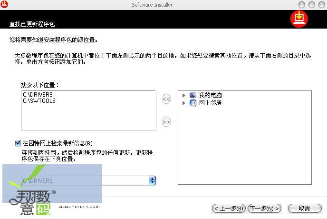This screenshot has height=219, width=327.
Task: Click the 我的电脑 computer icon
Action: pos(192,96)
